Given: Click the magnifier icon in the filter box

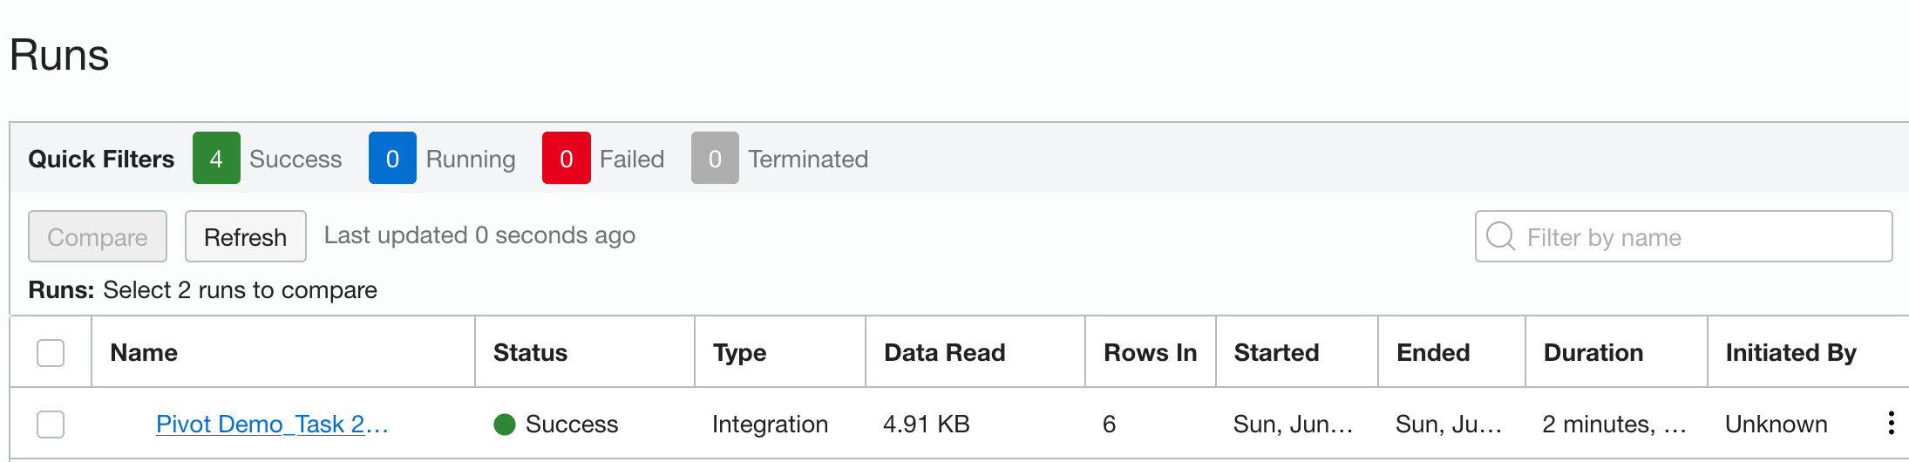Looking at the screenshot, I should click(x=1500, y=236).
